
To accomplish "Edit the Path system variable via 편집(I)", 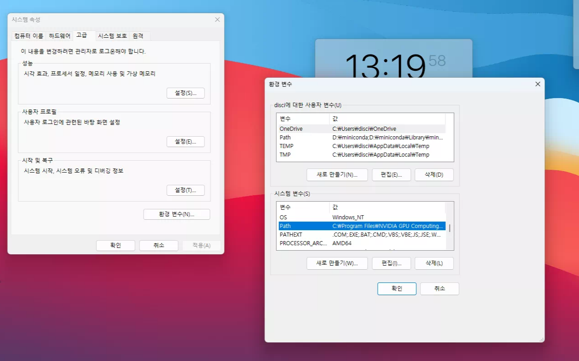I will tap(391, 263).
